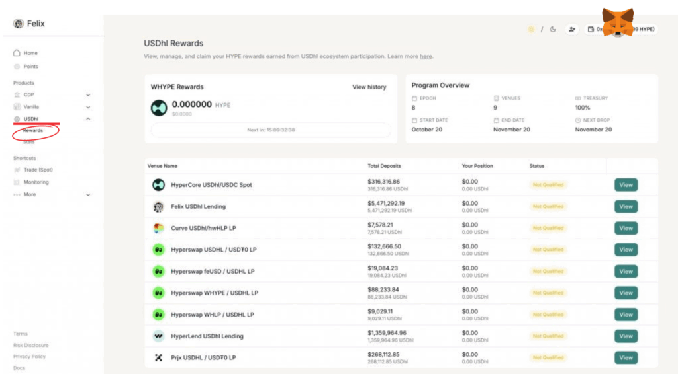Click the MetaMask fox icon

click(x=617, y=23)
